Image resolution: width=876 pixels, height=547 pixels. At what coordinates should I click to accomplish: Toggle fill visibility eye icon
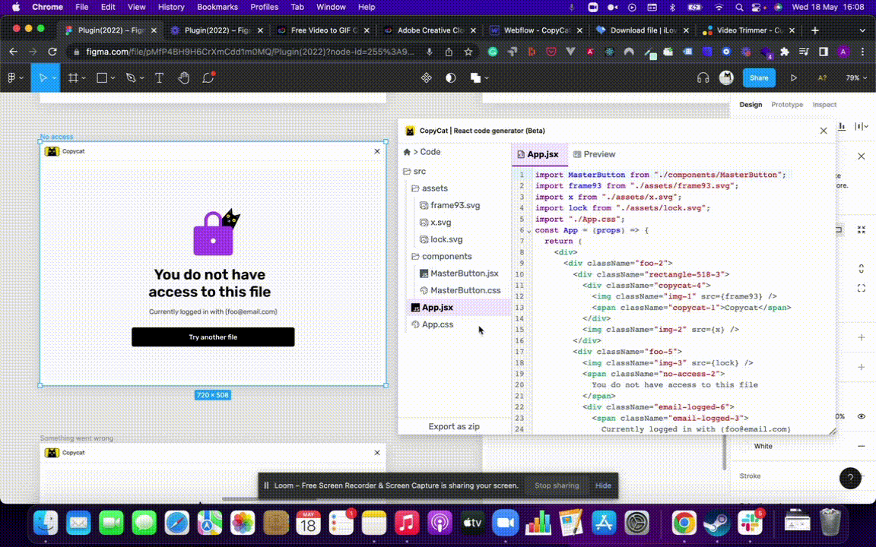click(862, 416)
